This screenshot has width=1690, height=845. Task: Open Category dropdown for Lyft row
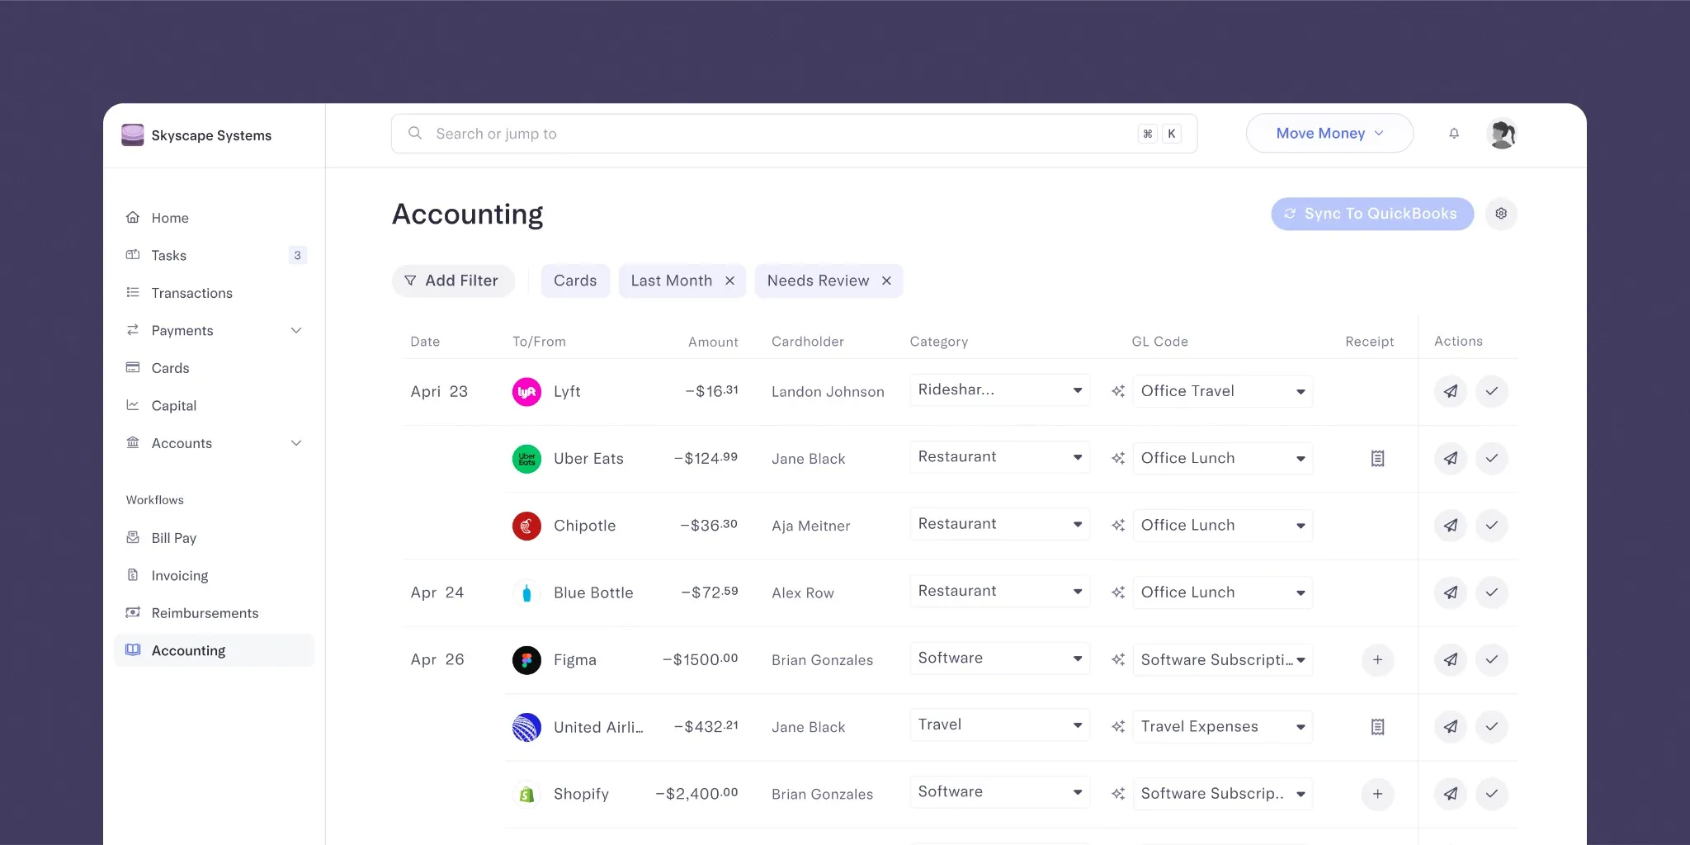999,390
